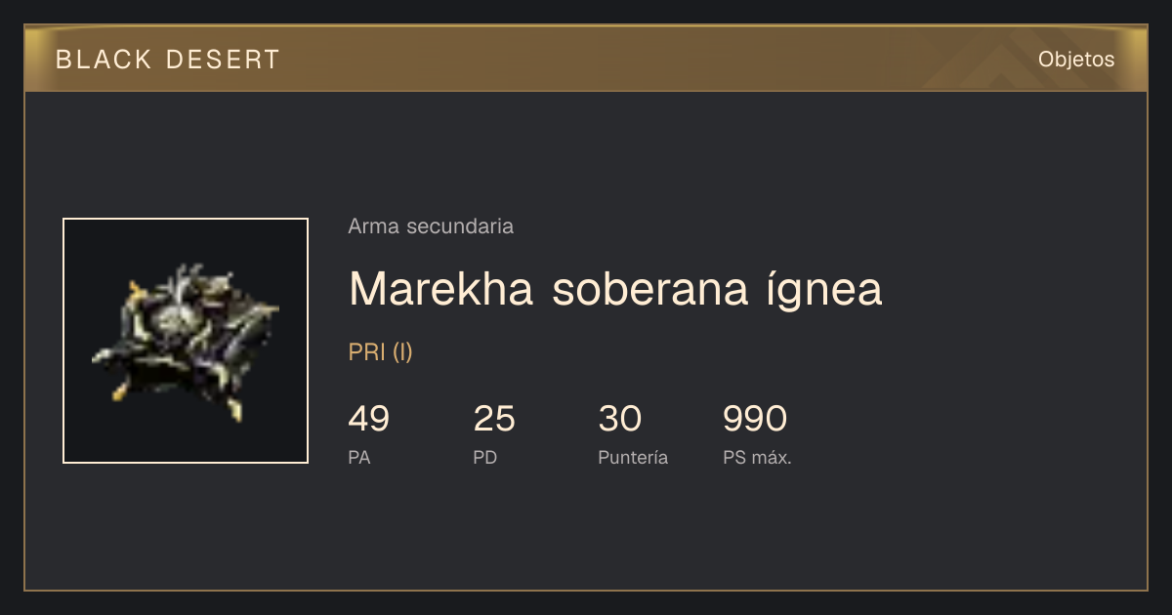Screen dimensions: 1172x615
Task: Select the Puntería value 30
Action: tap(619, 419)
